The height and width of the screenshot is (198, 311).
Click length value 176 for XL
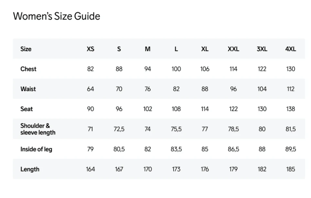coord(205,169)
